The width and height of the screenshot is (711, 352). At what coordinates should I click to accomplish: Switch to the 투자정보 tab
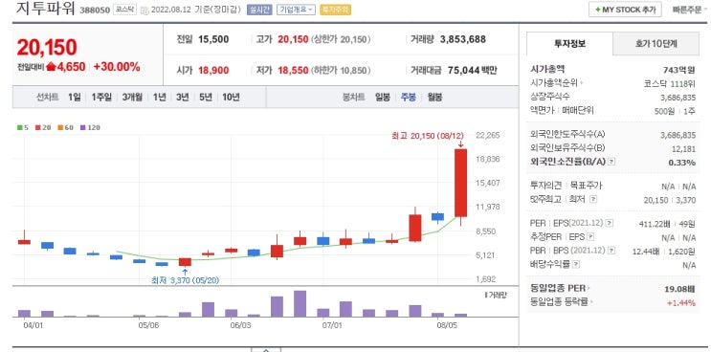click(x=569, y=43)
